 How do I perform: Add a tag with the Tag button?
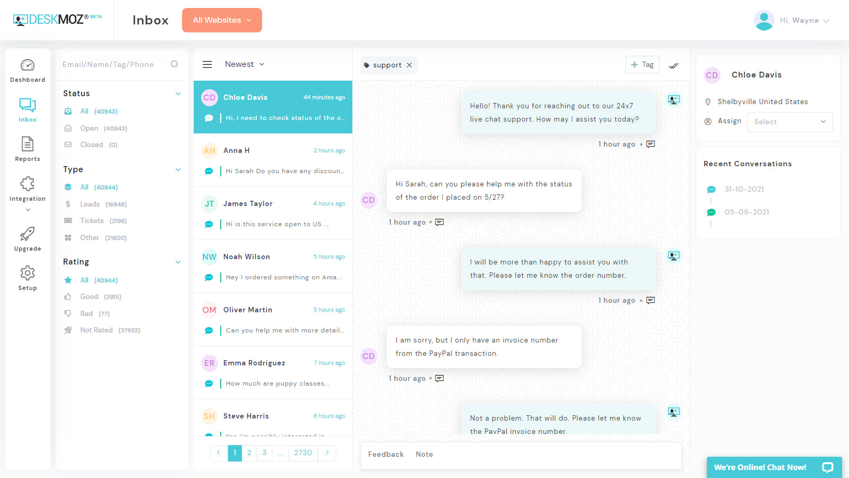click(643, 65)
